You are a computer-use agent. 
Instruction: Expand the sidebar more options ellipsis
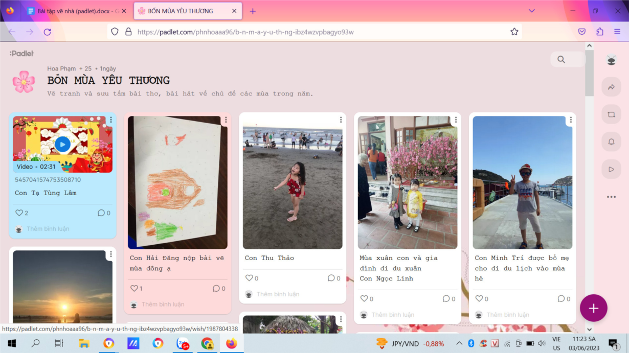pos(611,197)
